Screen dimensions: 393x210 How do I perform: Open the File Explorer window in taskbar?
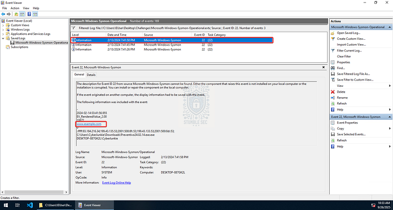(56, 205)
